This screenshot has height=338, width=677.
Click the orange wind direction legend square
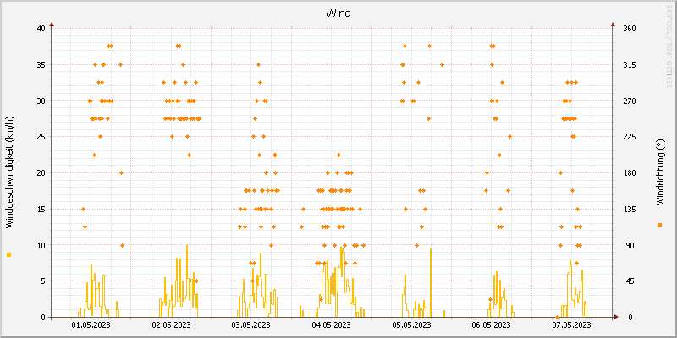tap(659, 225)
